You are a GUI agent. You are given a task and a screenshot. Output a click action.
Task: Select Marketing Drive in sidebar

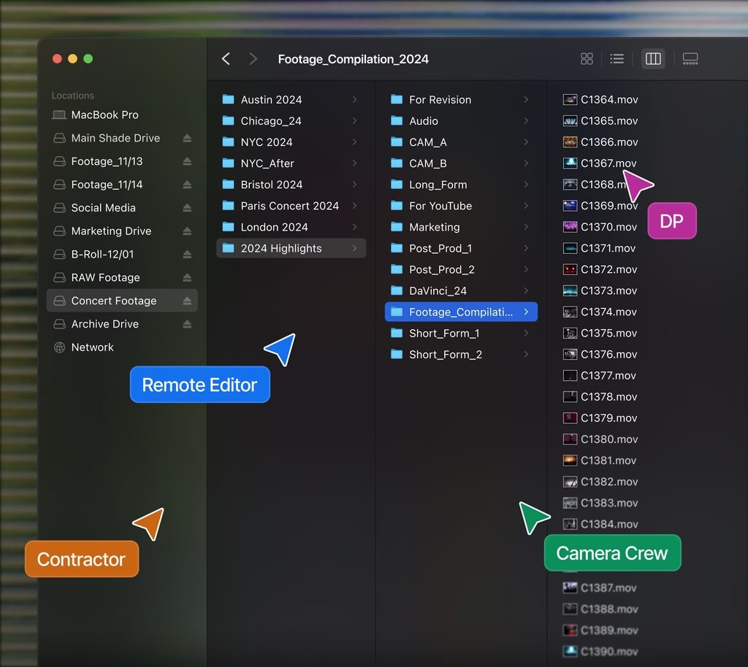click(x=122, y=231)
